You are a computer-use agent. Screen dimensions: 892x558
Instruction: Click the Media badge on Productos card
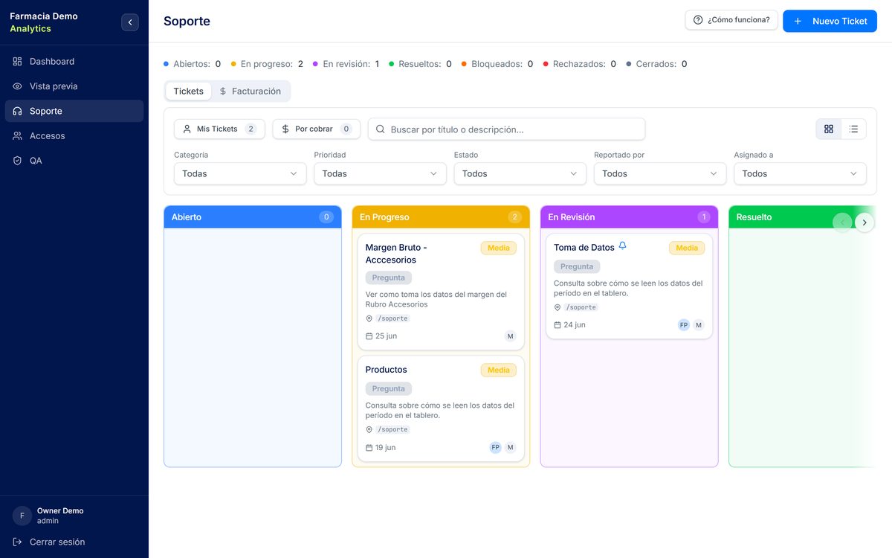(499, 370)
